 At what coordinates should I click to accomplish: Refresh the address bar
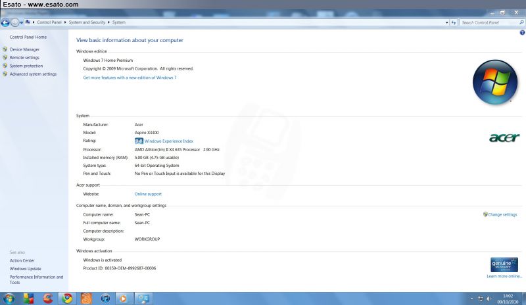click(x=454, y=22)
